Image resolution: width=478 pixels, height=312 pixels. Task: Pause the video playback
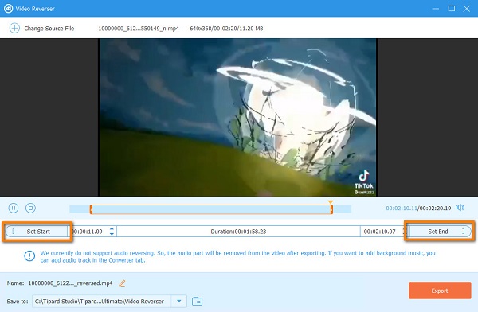14,208
